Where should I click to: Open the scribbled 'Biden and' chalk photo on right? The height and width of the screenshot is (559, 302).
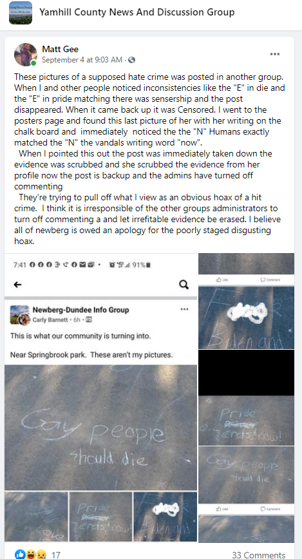[247, 317]
